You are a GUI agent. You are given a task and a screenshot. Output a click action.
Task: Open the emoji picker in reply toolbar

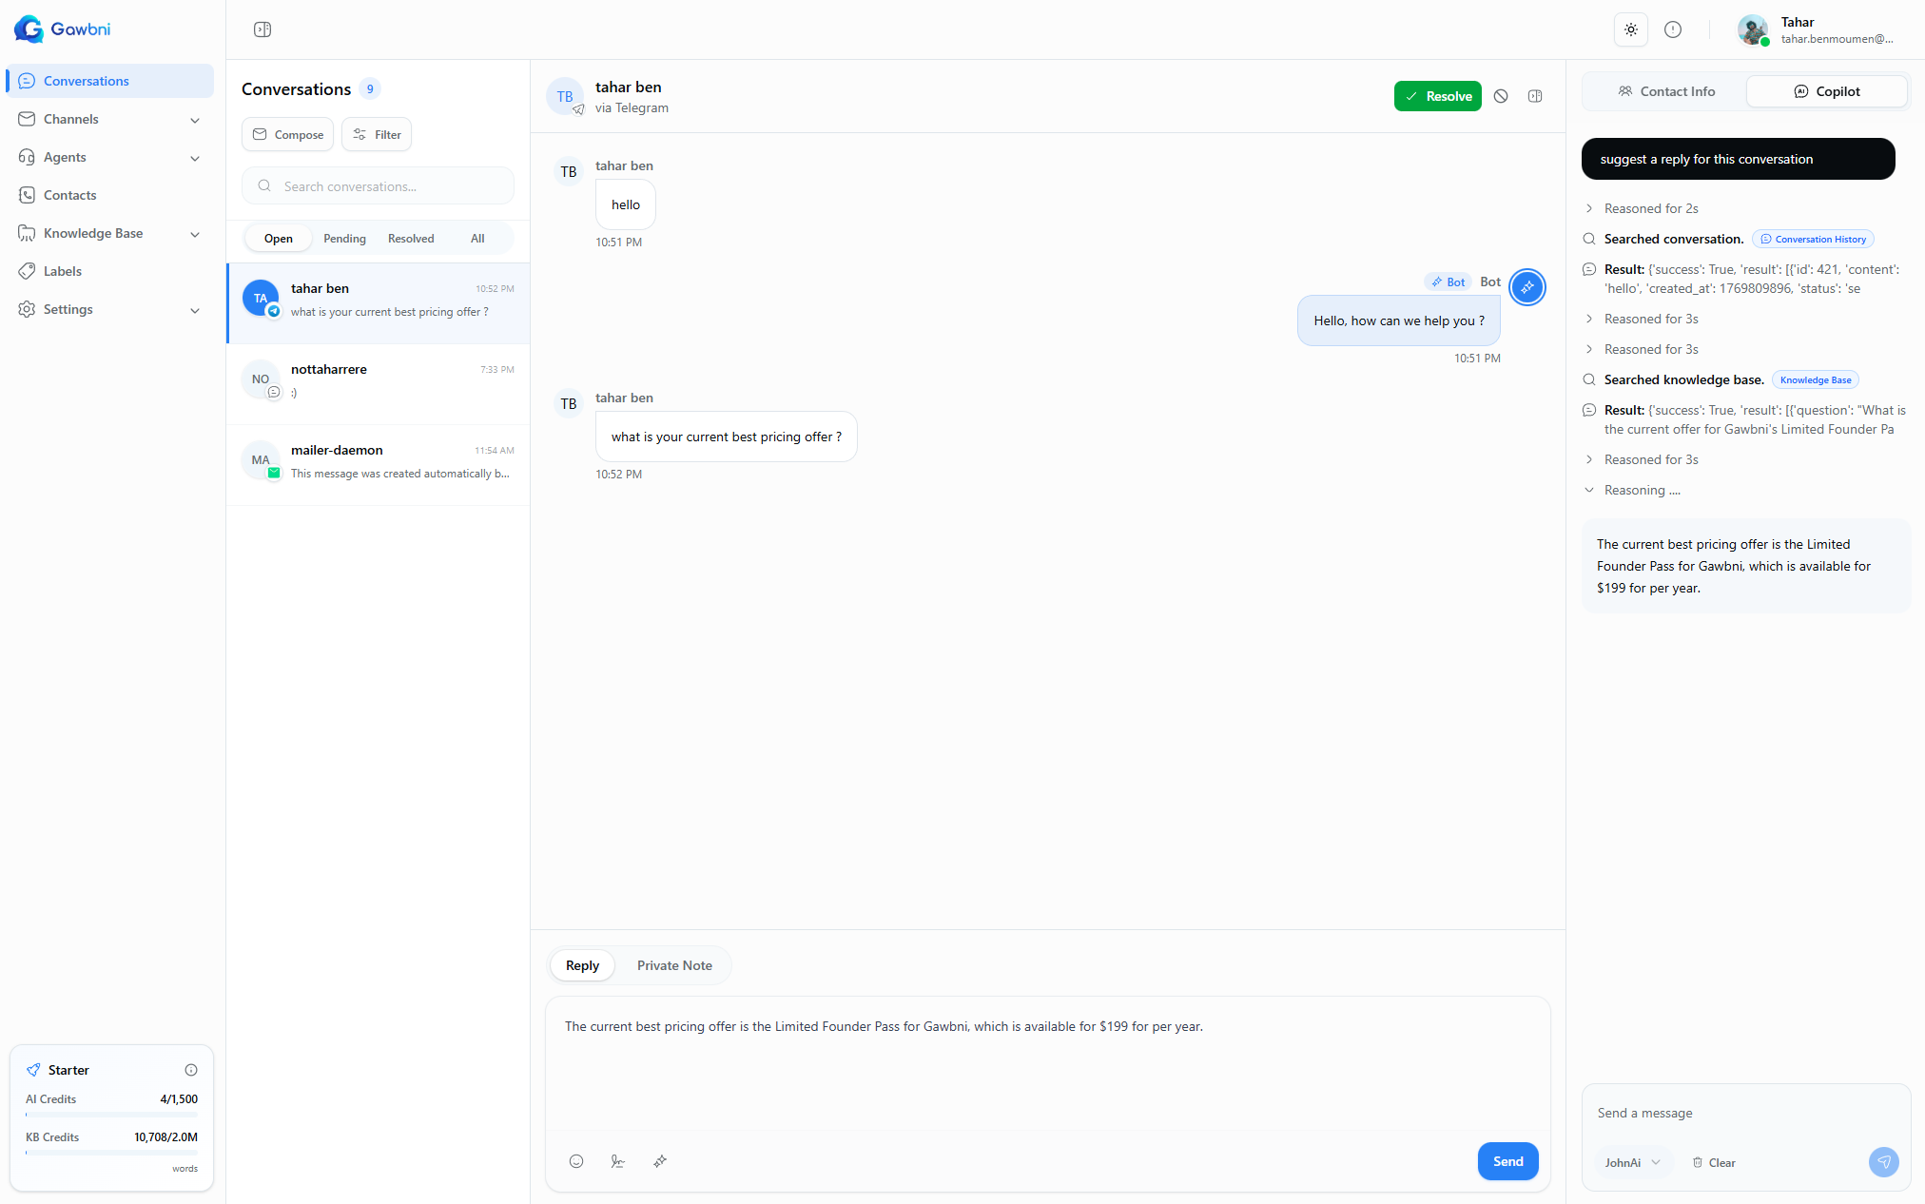[576, 1161]
